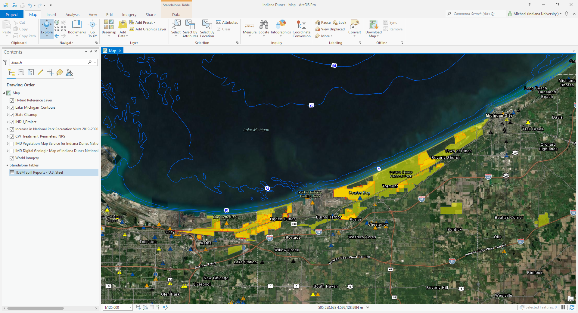Click the View Unplaced labels button
Viewport: 578px width, 313px height.
330,29
